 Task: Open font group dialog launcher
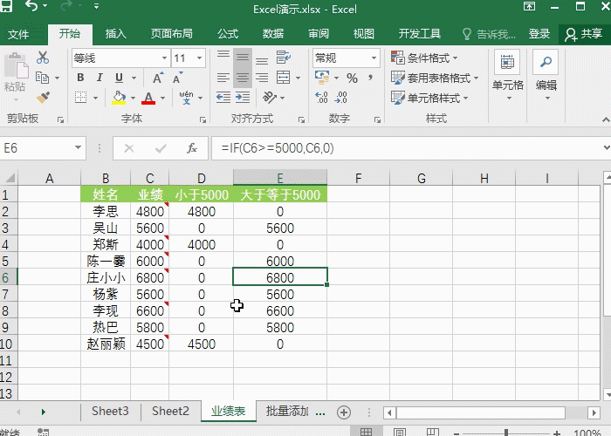coord(203,120)
